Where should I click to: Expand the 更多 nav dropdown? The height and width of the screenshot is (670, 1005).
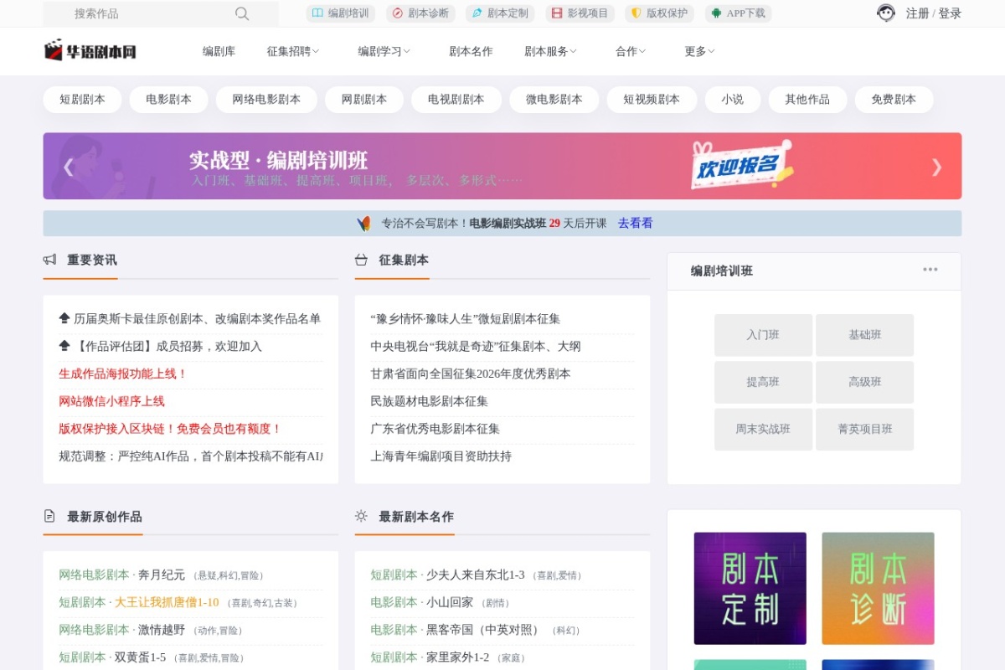pos(699,51)
